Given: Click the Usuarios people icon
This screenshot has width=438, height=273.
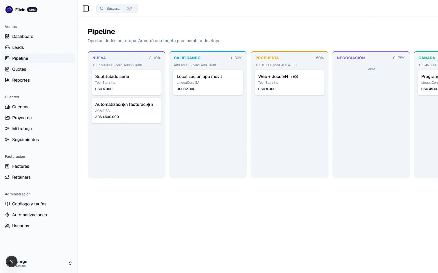Looking at the screenshot, I should (7, 226).
